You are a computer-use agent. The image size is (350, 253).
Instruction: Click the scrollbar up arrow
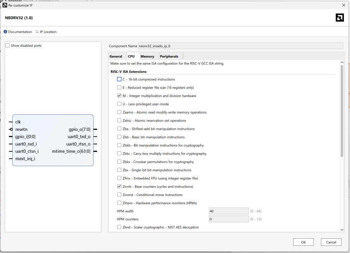[342, 62]
